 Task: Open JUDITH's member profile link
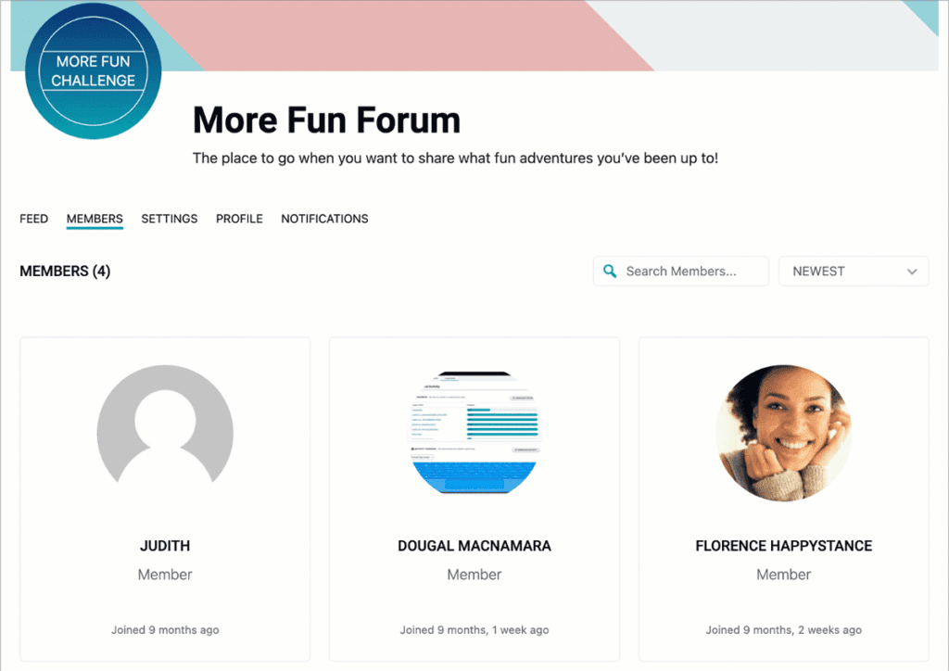164,546
